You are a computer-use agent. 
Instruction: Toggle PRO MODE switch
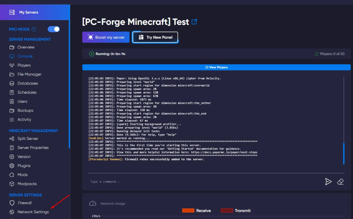(x=54, y=29)
